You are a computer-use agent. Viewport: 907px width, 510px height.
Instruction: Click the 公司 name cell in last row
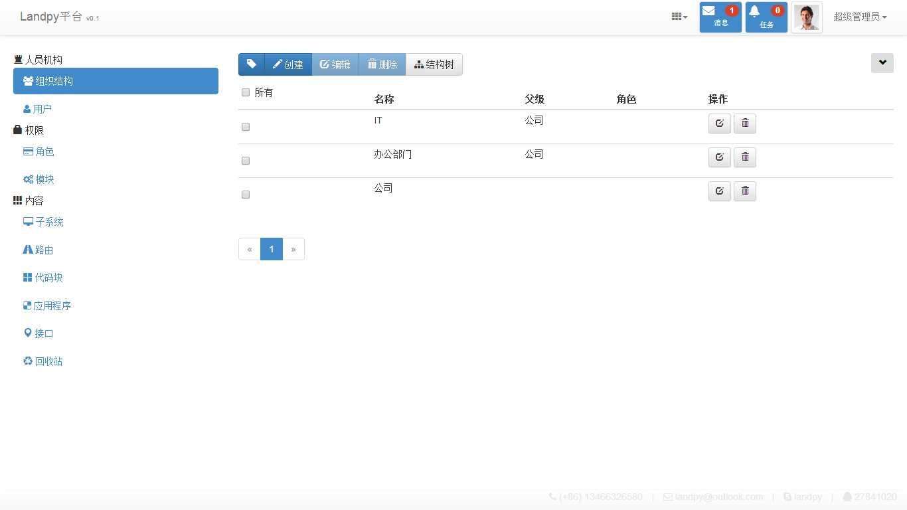pyautogui.click(x=384, y=188)
